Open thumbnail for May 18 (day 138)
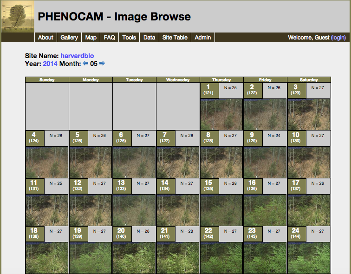The image size is (351, 274). 47,258
